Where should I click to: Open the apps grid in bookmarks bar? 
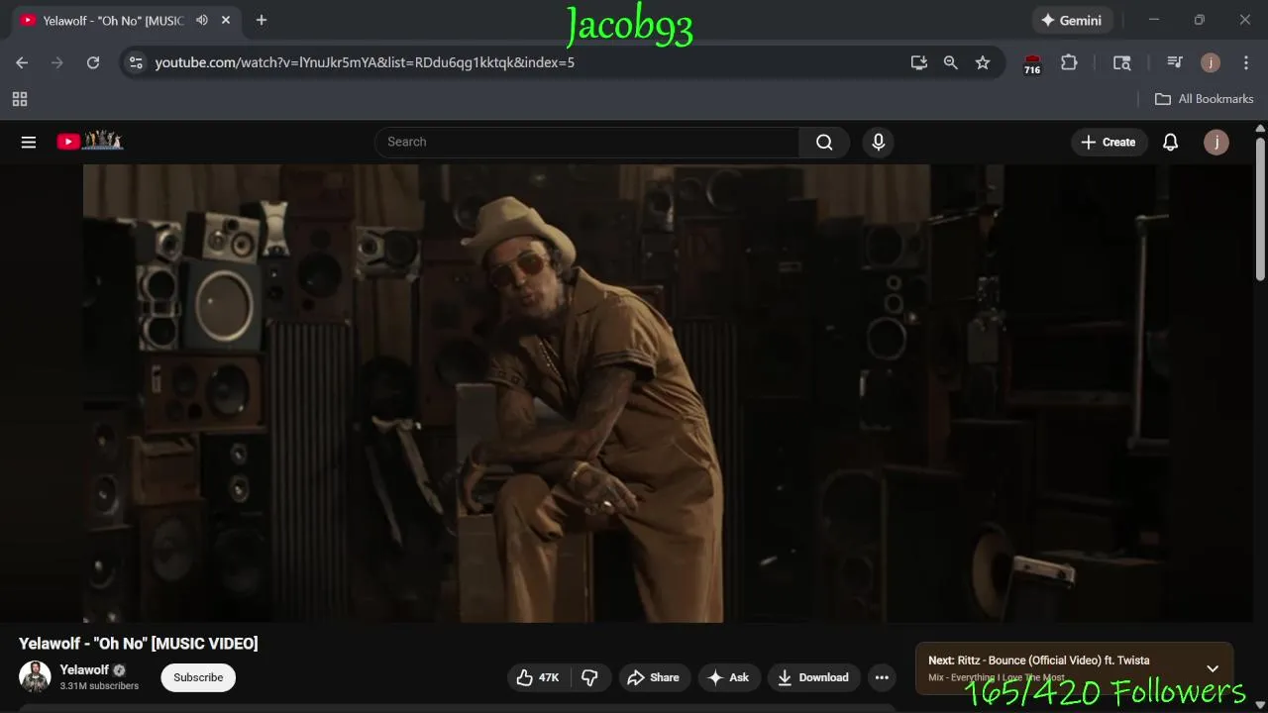point(20,99)
